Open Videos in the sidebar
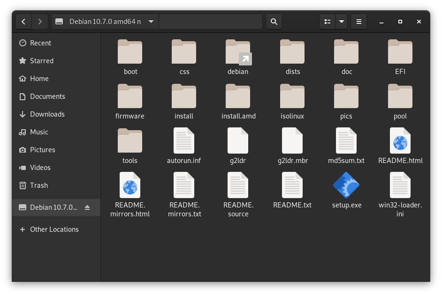This screenshot has height=295, width=442. coord(56,168)
